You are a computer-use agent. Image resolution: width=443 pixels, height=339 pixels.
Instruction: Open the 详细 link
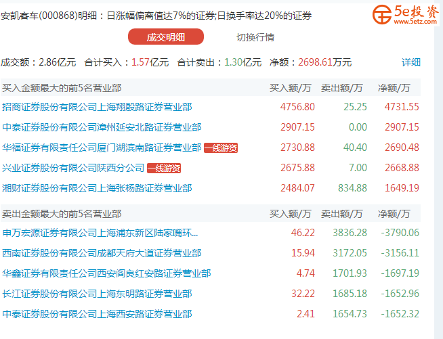pyautogui.click(x=411, y=62)
